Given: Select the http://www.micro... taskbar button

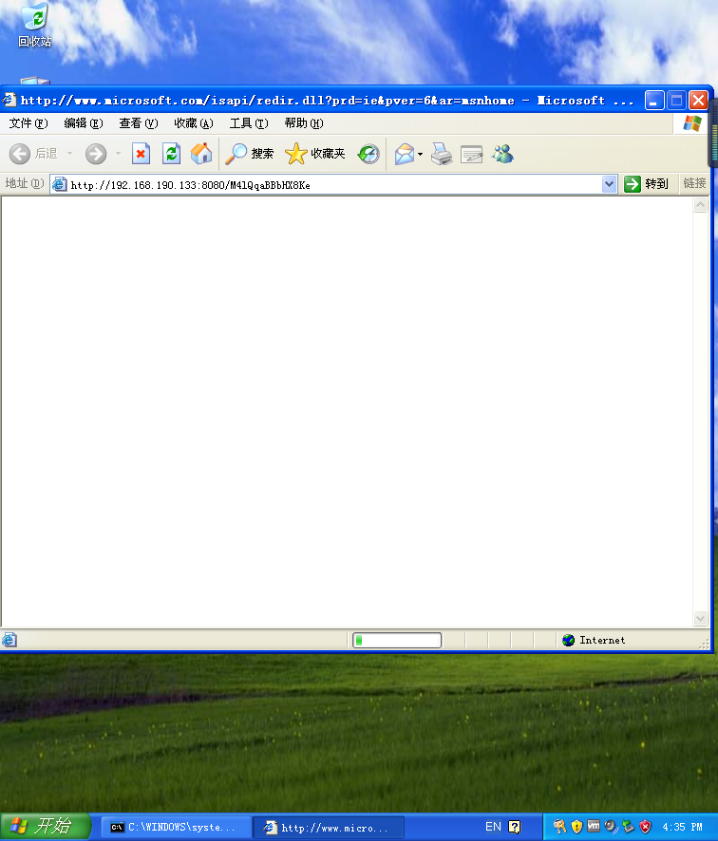Looking at the screenshot, I should pyautogui.click(x=329, y=828).
